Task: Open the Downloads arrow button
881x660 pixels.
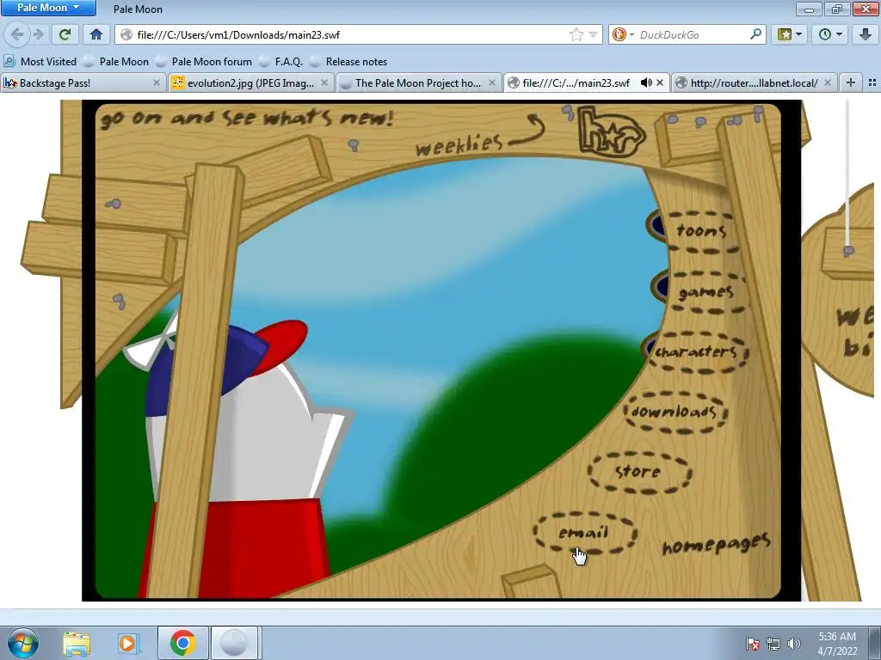Action: click(866, 34)
